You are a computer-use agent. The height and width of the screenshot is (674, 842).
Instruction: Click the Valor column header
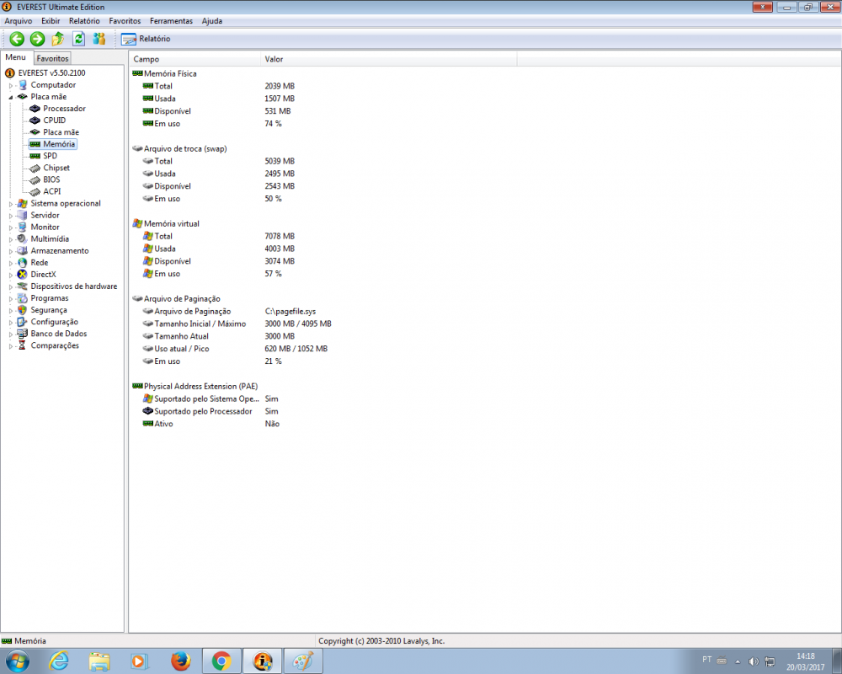[274, 60]
